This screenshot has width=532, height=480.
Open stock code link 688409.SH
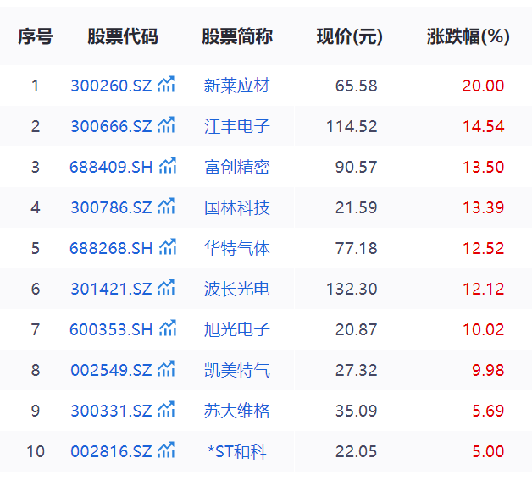[111, 167]
